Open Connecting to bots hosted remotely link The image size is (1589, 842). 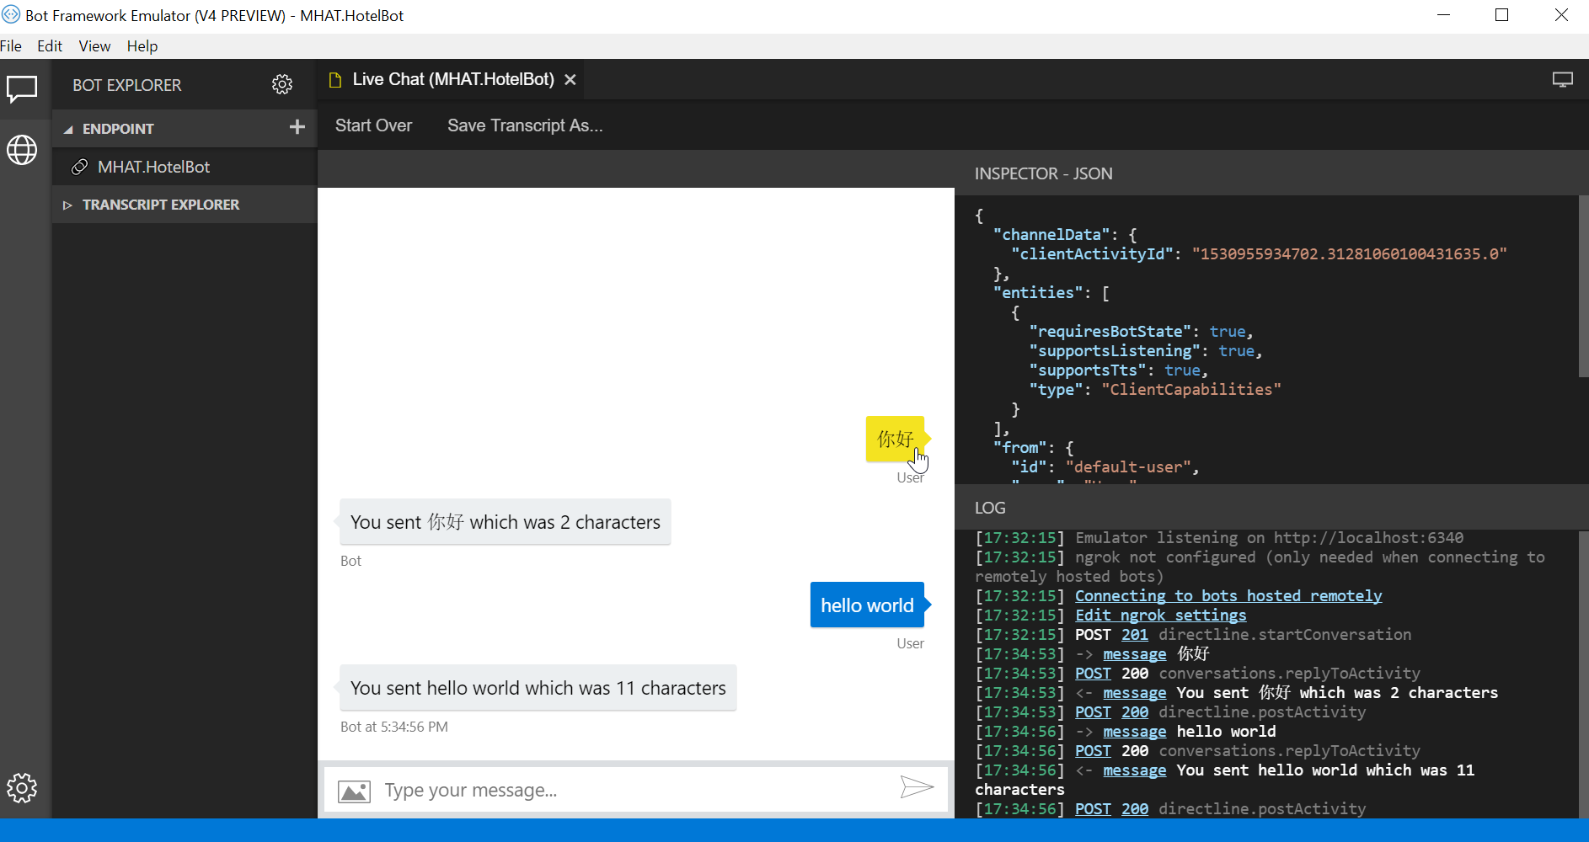coord(1228,596)
